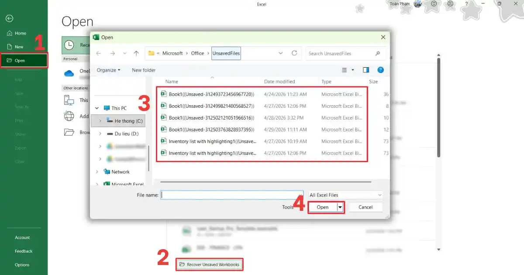
Task: Select Open in the Excel sidebar
Action: 24,61
